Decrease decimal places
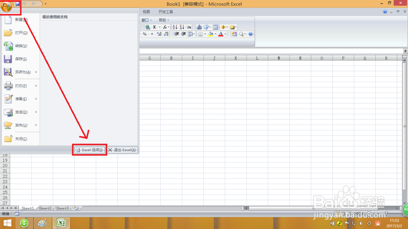 (x=166, y=34)
